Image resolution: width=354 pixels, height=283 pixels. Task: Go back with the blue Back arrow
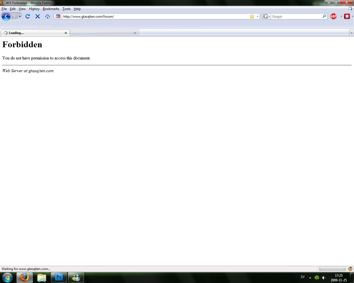click(x=6, y=17)
